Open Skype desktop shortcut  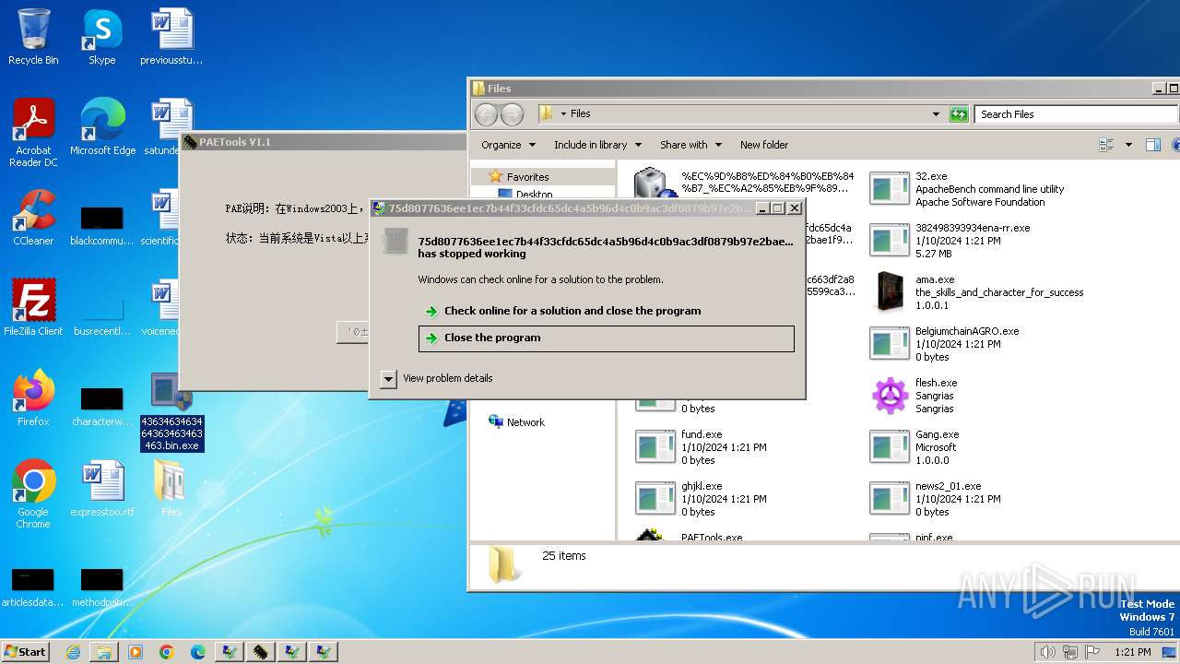pos(101,37)
